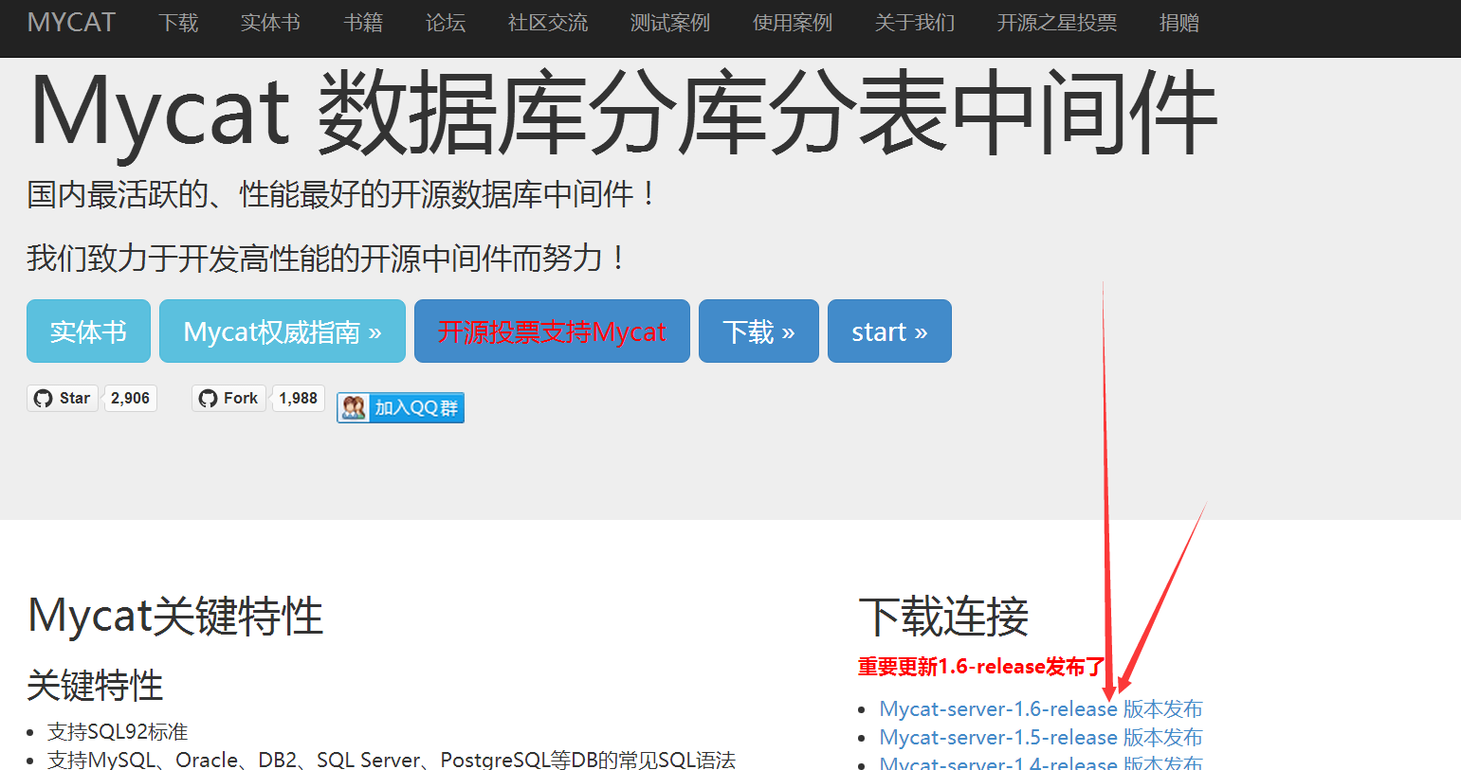Click the 下载连接 heading
1461x770 pixels.
[943, 618]
